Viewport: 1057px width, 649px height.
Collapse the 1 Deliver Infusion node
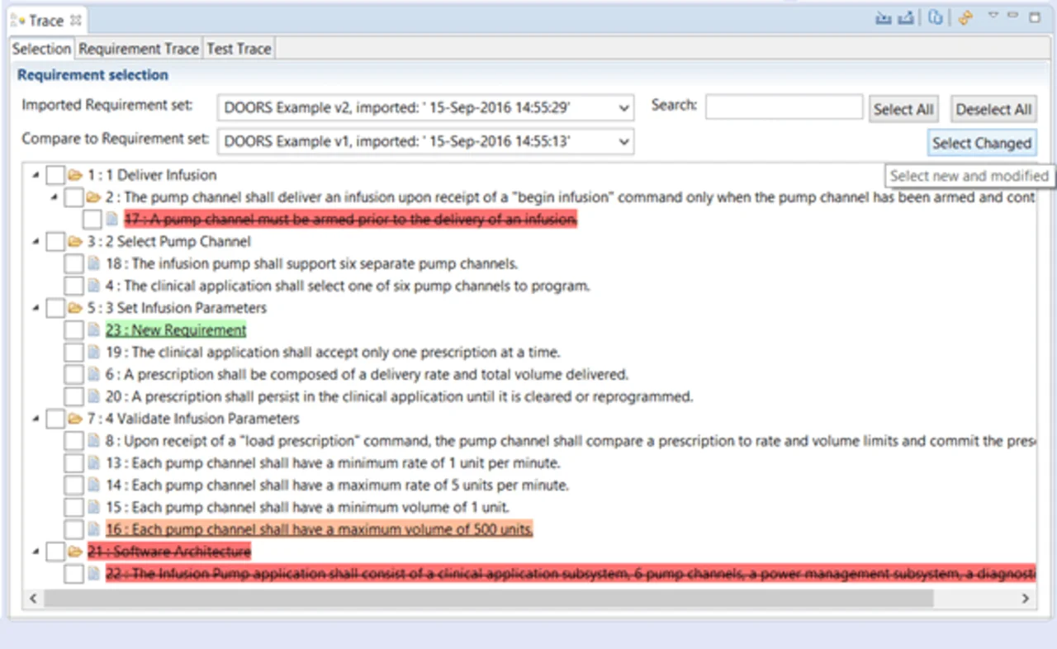coord(36,175)
